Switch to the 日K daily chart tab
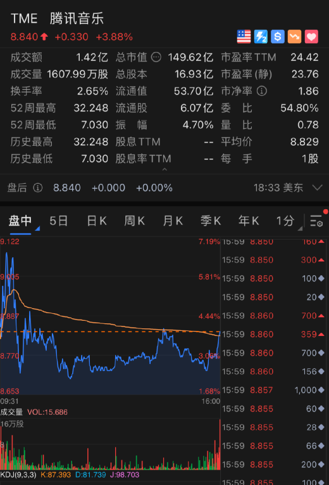Screen dimensions: 329x485 (x=97, y=221)
